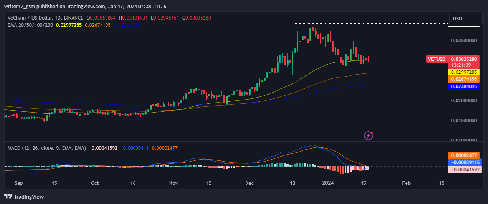Click the 0.03500000 price scale level
Viewport: 488px width, 204px height.
point(464,40)
